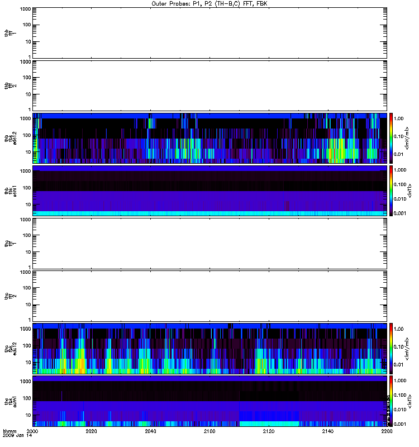This screenshot has width=419, height=447.
Task: Click the thb edc12 mV/m color bar
Action: pos(391,138)
